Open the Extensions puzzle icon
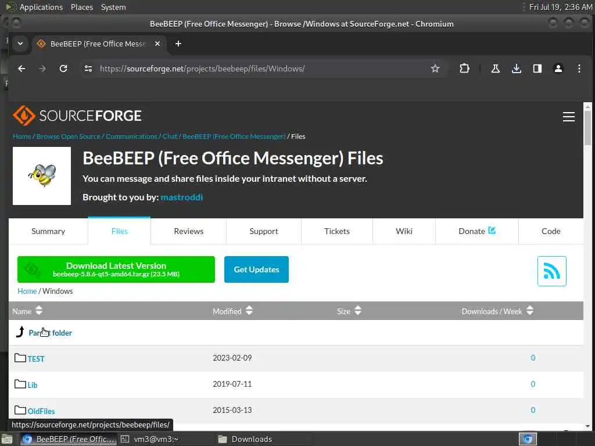Image resolution: width=595 pixels, height=446 pixels. tap(464, 69)
